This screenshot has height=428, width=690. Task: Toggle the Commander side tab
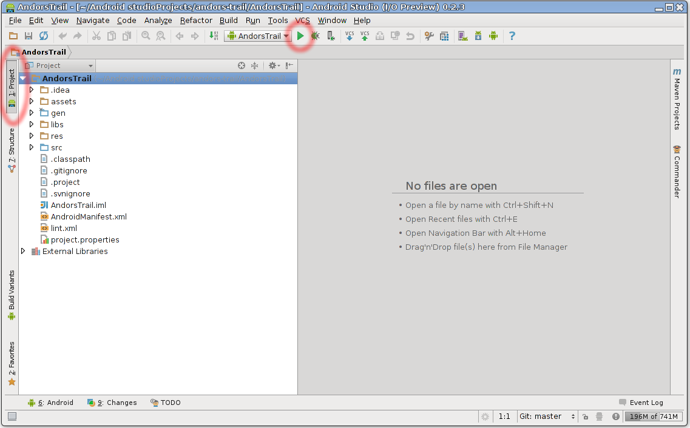(x=677, y=172)
